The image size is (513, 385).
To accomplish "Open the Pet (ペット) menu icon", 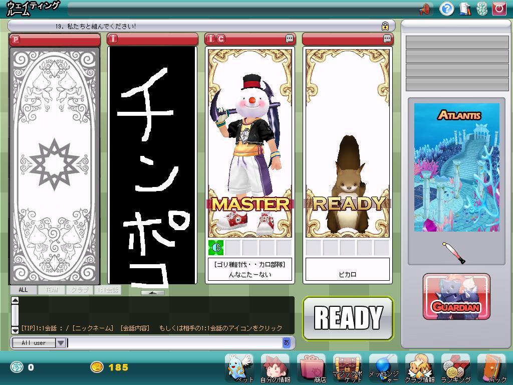I will [x=239, y=367].
